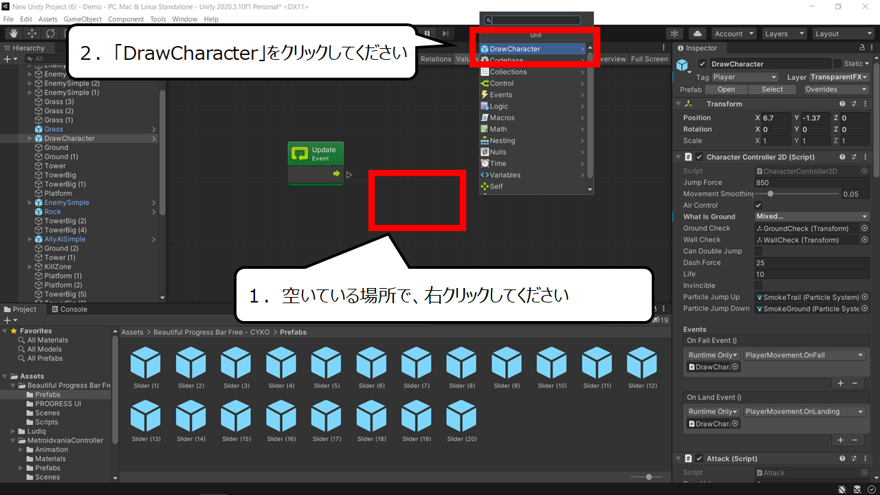The height and width of the screenshot is (495, 880).
Task: Open the cloud services icon
Action: [697, 34]
